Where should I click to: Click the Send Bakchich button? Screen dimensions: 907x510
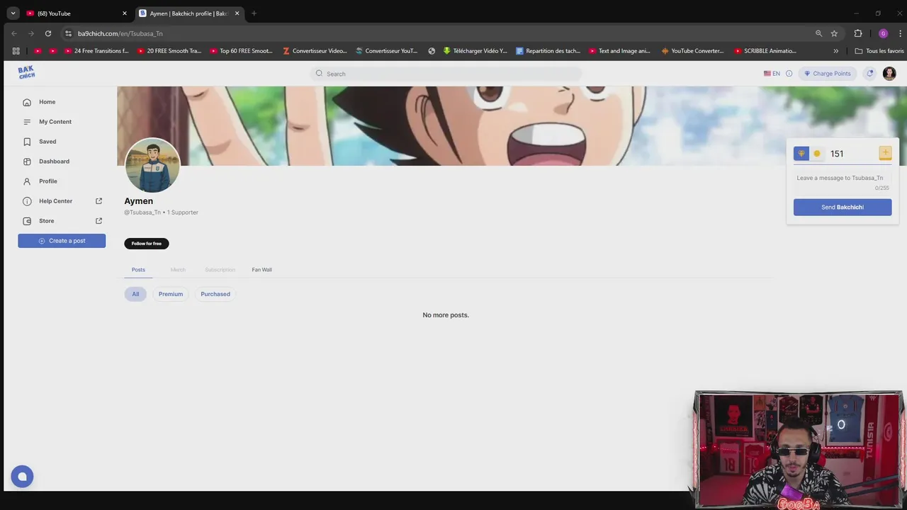[843, 207]
